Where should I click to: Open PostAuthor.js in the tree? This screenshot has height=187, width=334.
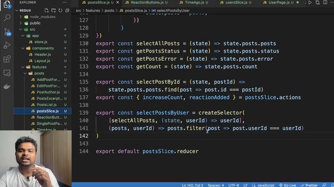pyautogui.click(x=48, y=92)
